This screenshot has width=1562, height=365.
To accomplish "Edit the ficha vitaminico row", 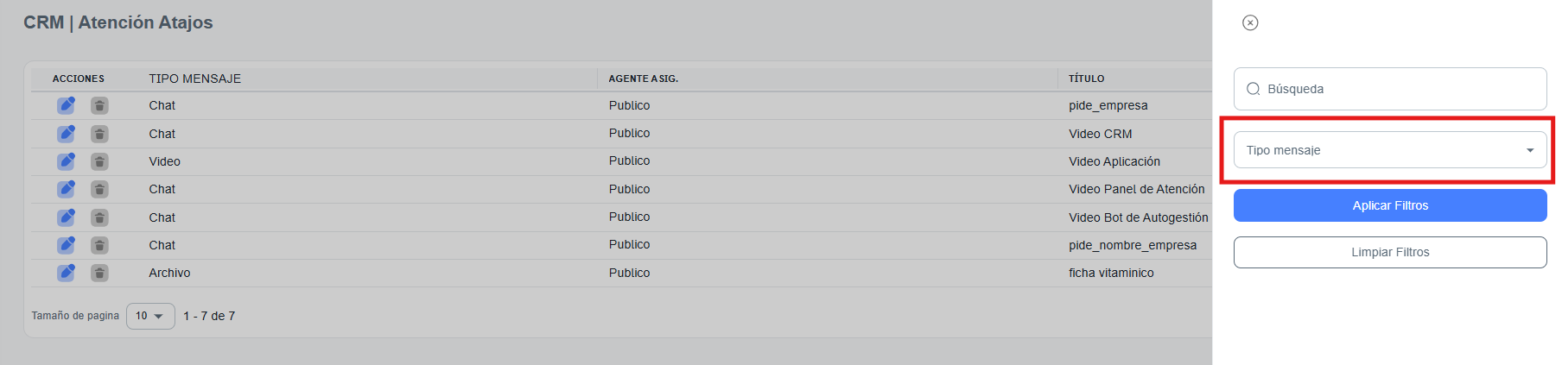I will pyautogui.click(x=66, y=273).
